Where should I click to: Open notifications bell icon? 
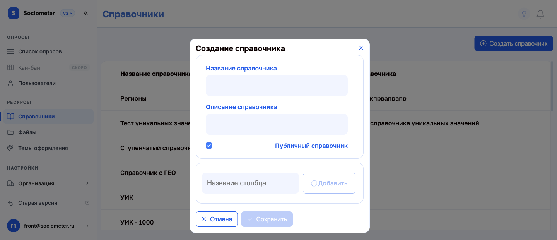pyautogui.click(x=540, y=14)
